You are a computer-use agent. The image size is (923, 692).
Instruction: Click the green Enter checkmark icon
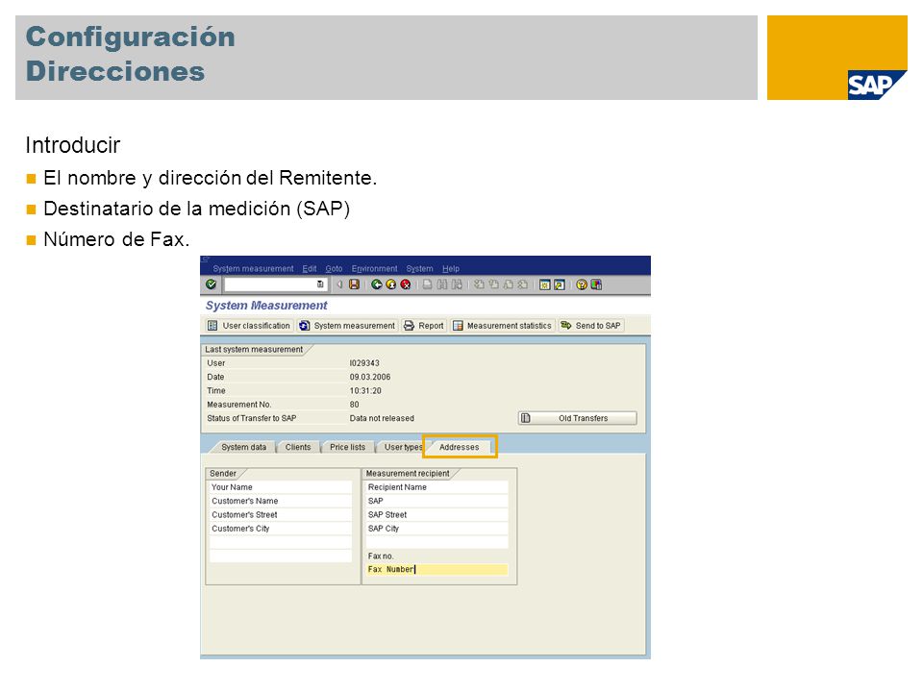(x=212, y=284)
